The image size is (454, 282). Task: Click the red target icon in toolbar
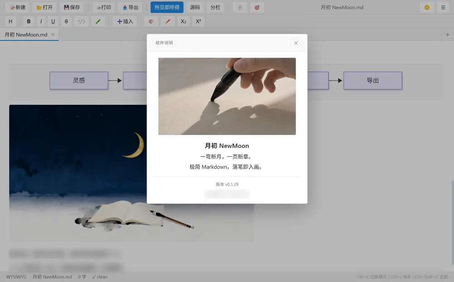(x=257, y=7)
